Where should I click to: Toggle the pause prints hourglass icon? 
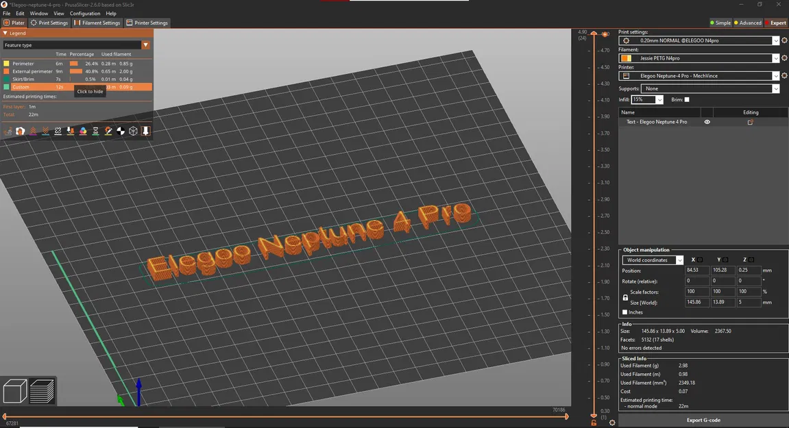click(x=96, y=131)
